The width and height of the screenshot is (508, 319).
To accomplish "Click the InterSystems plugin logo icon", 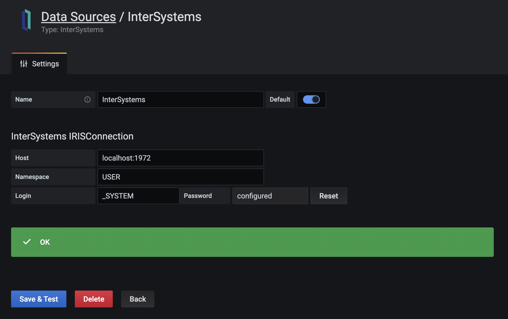I will pyautogui.click(x=26, y=20).
